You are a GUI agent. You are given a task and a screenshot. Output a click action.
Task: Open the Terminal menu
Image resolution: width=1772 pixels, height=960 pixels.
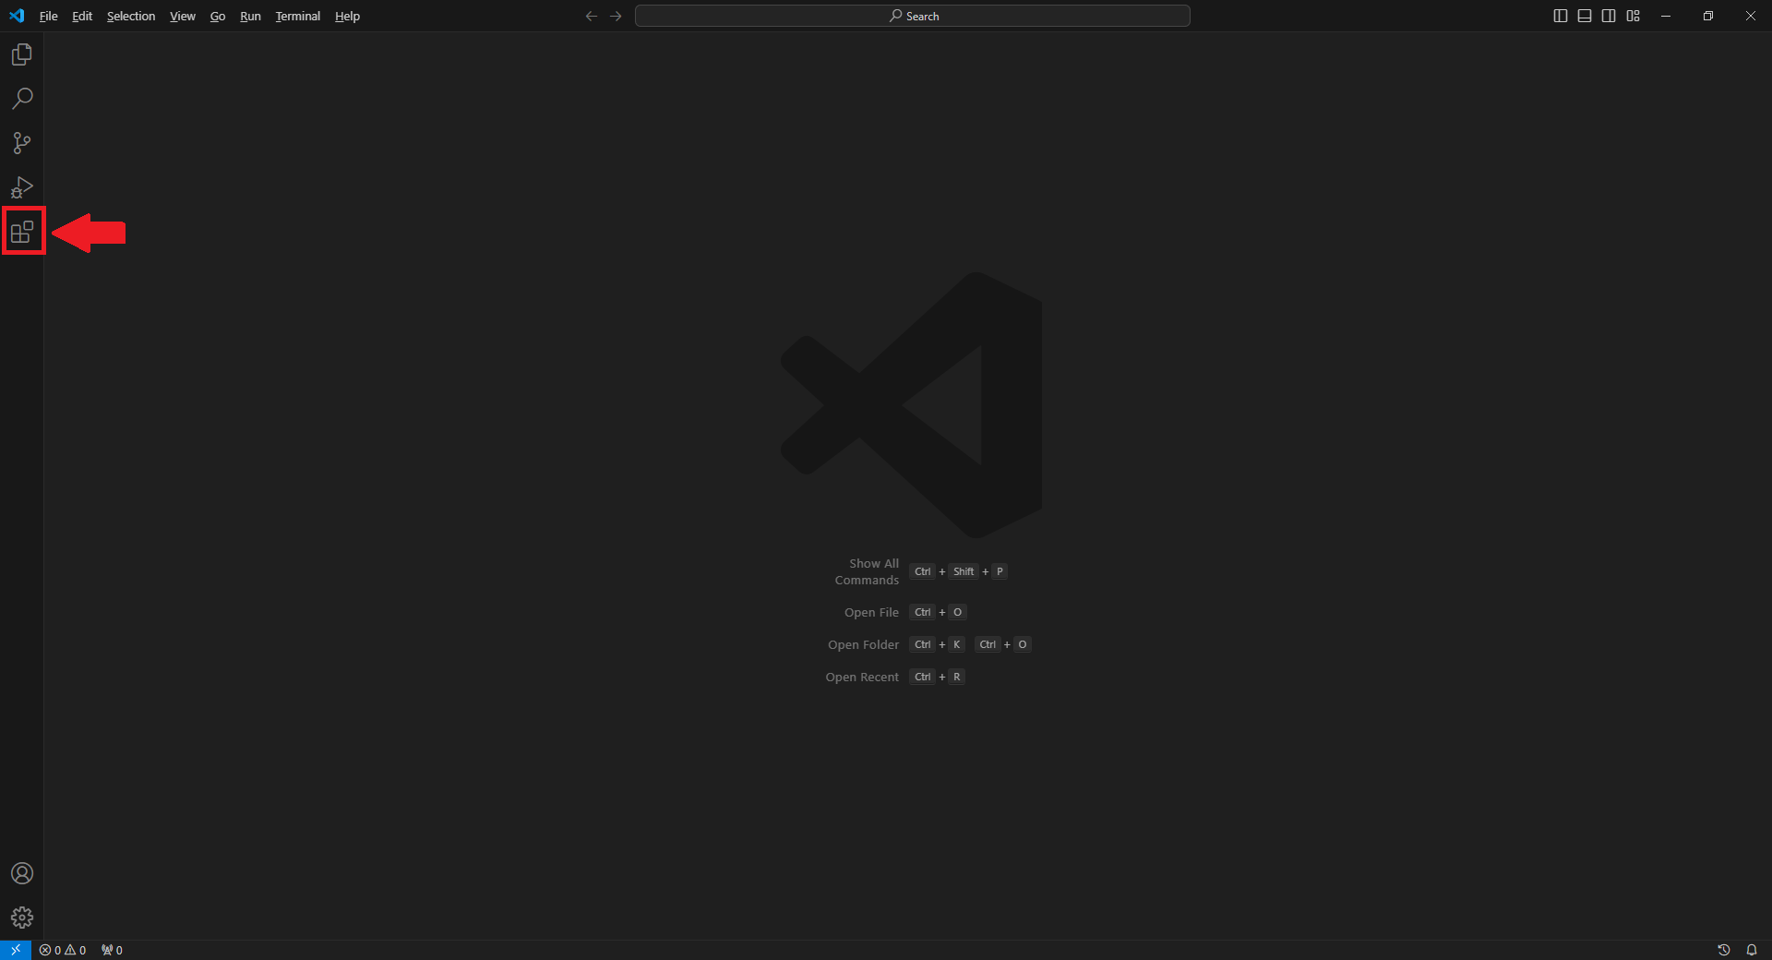point(297,16)
